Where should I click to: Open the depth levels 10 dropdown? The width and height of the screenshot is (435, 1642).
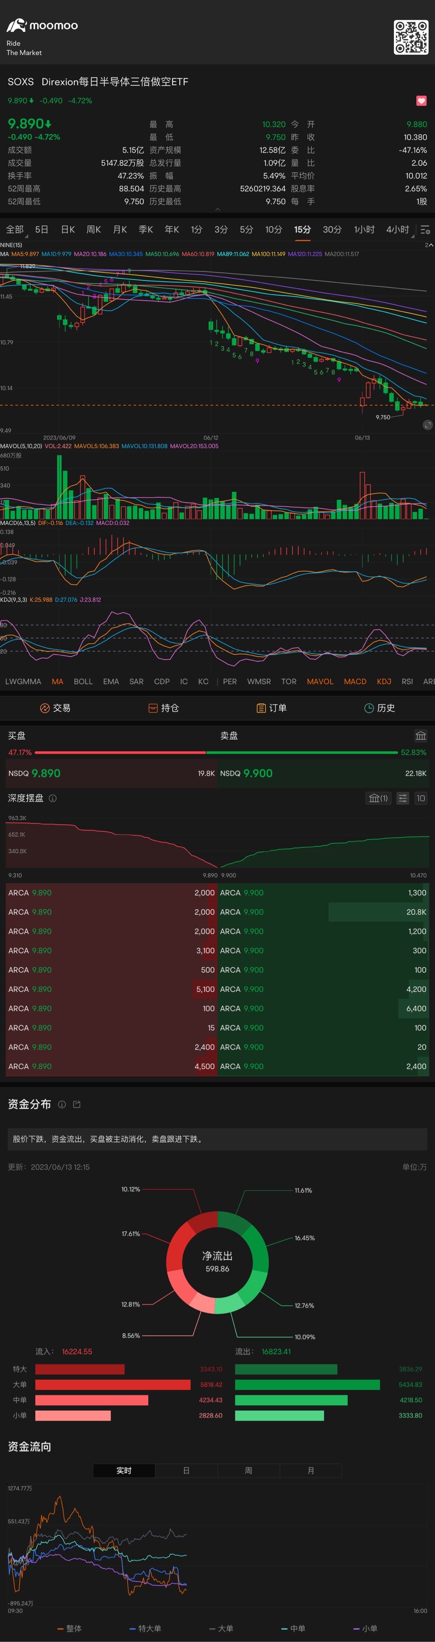click(x=420, y=798)
